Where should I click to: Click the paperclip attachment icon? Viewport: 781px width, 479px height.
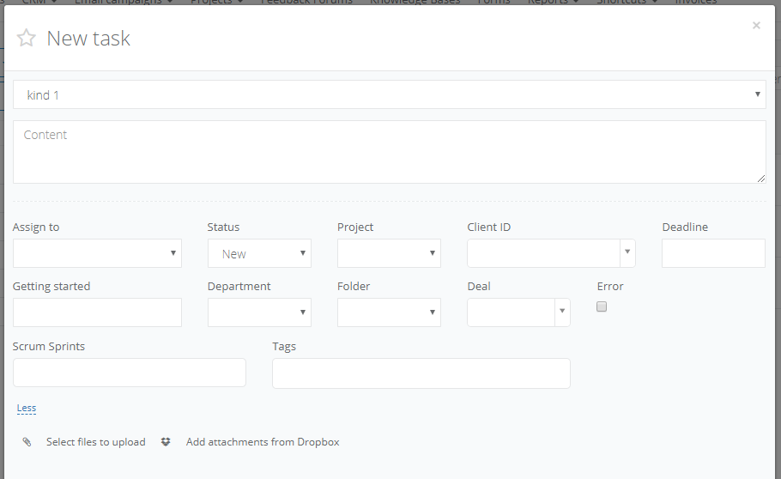tap(27, 442)
